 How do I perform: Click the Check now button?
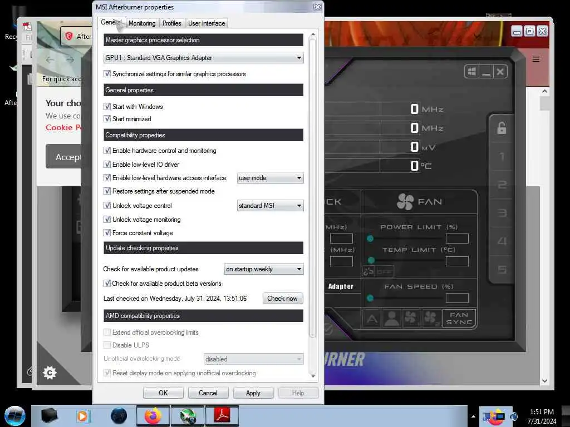(282, 299)
